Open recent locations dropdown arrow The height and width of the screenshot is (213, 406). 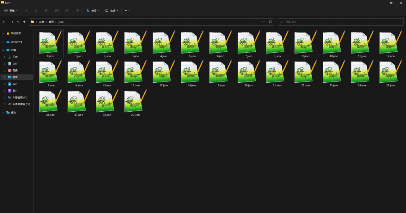(18, 22)
